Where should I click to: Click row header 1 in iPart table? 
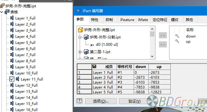click(x=85, y=72)
